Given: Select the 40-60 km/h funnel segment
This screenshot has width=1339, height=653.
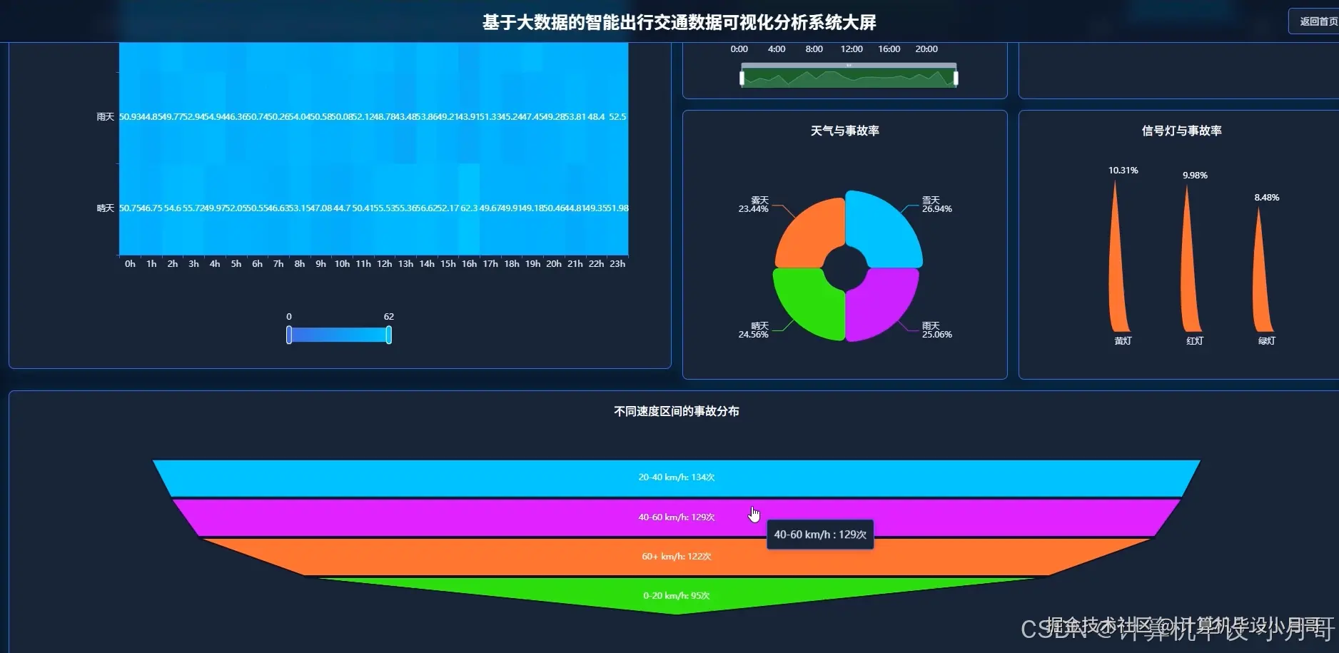Looking at the screenshot, I should (x=676, y=516).
